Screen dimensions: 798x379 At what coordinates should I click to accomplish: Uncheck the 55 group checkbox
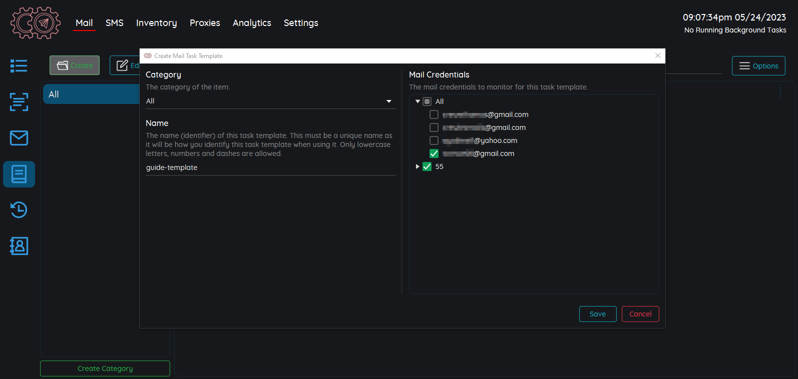click(x=427, y=166)
